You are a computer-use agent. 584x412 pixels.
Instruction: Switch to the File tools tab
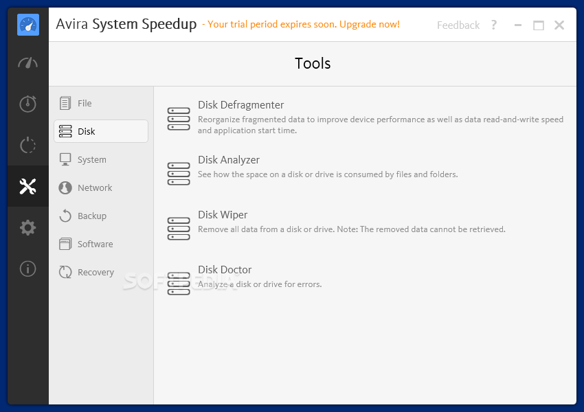click(101, 103)
